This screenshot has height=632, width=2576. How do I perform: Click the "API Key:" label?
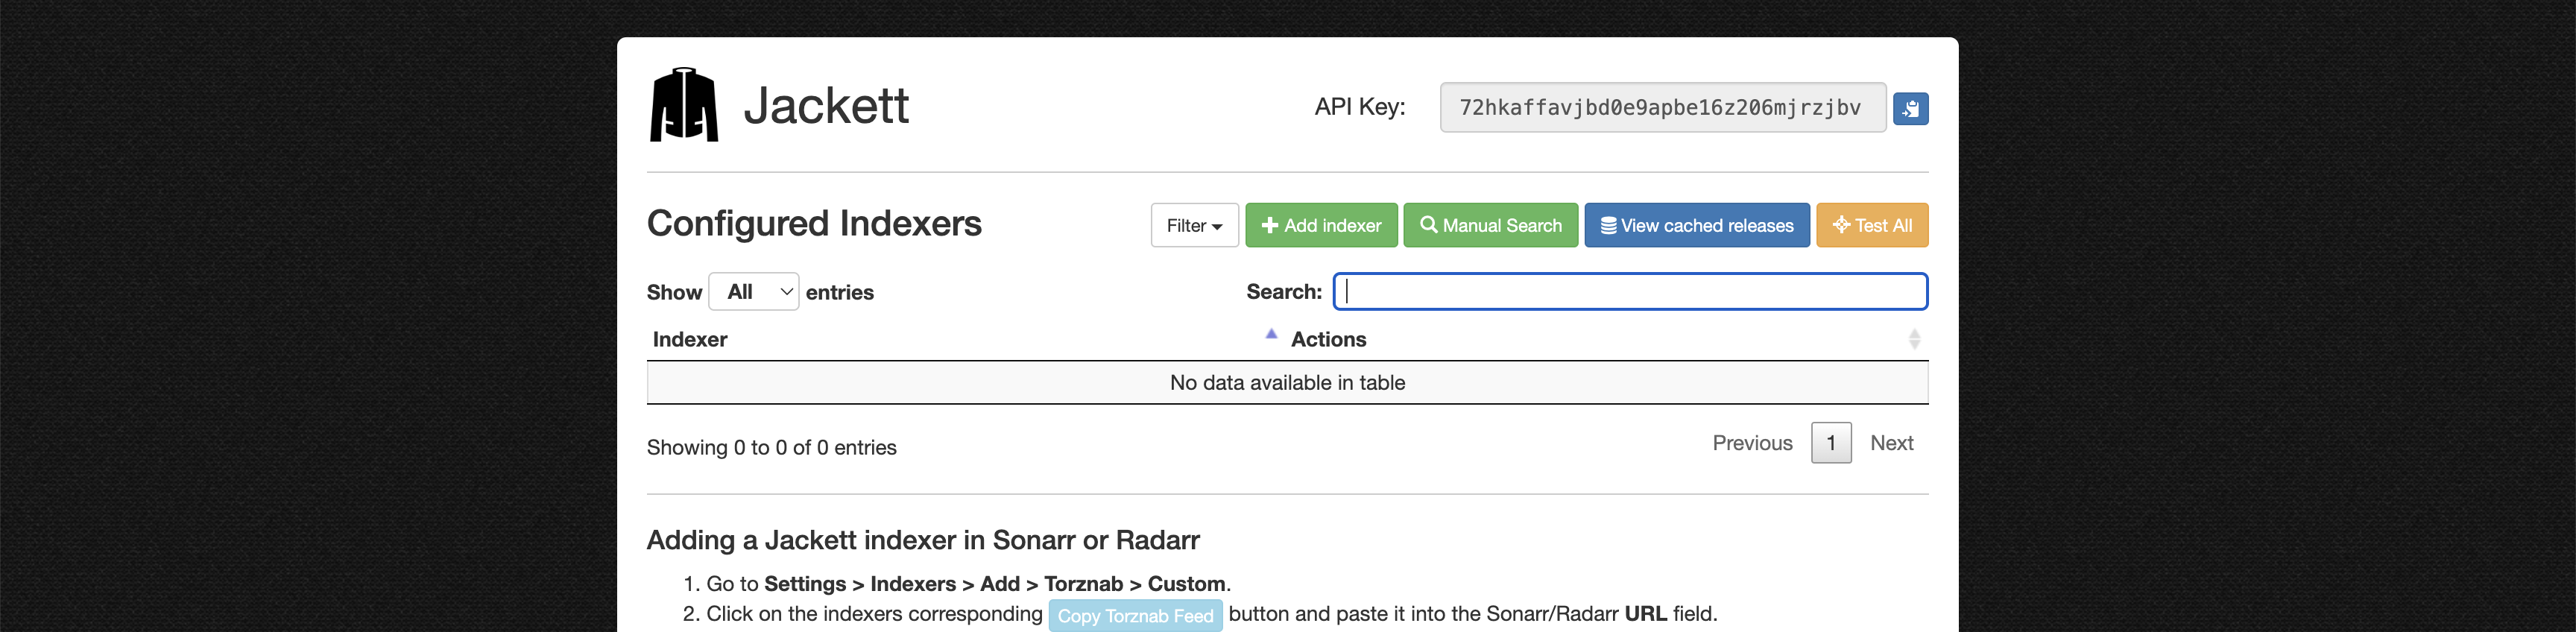pos(1359,107)
